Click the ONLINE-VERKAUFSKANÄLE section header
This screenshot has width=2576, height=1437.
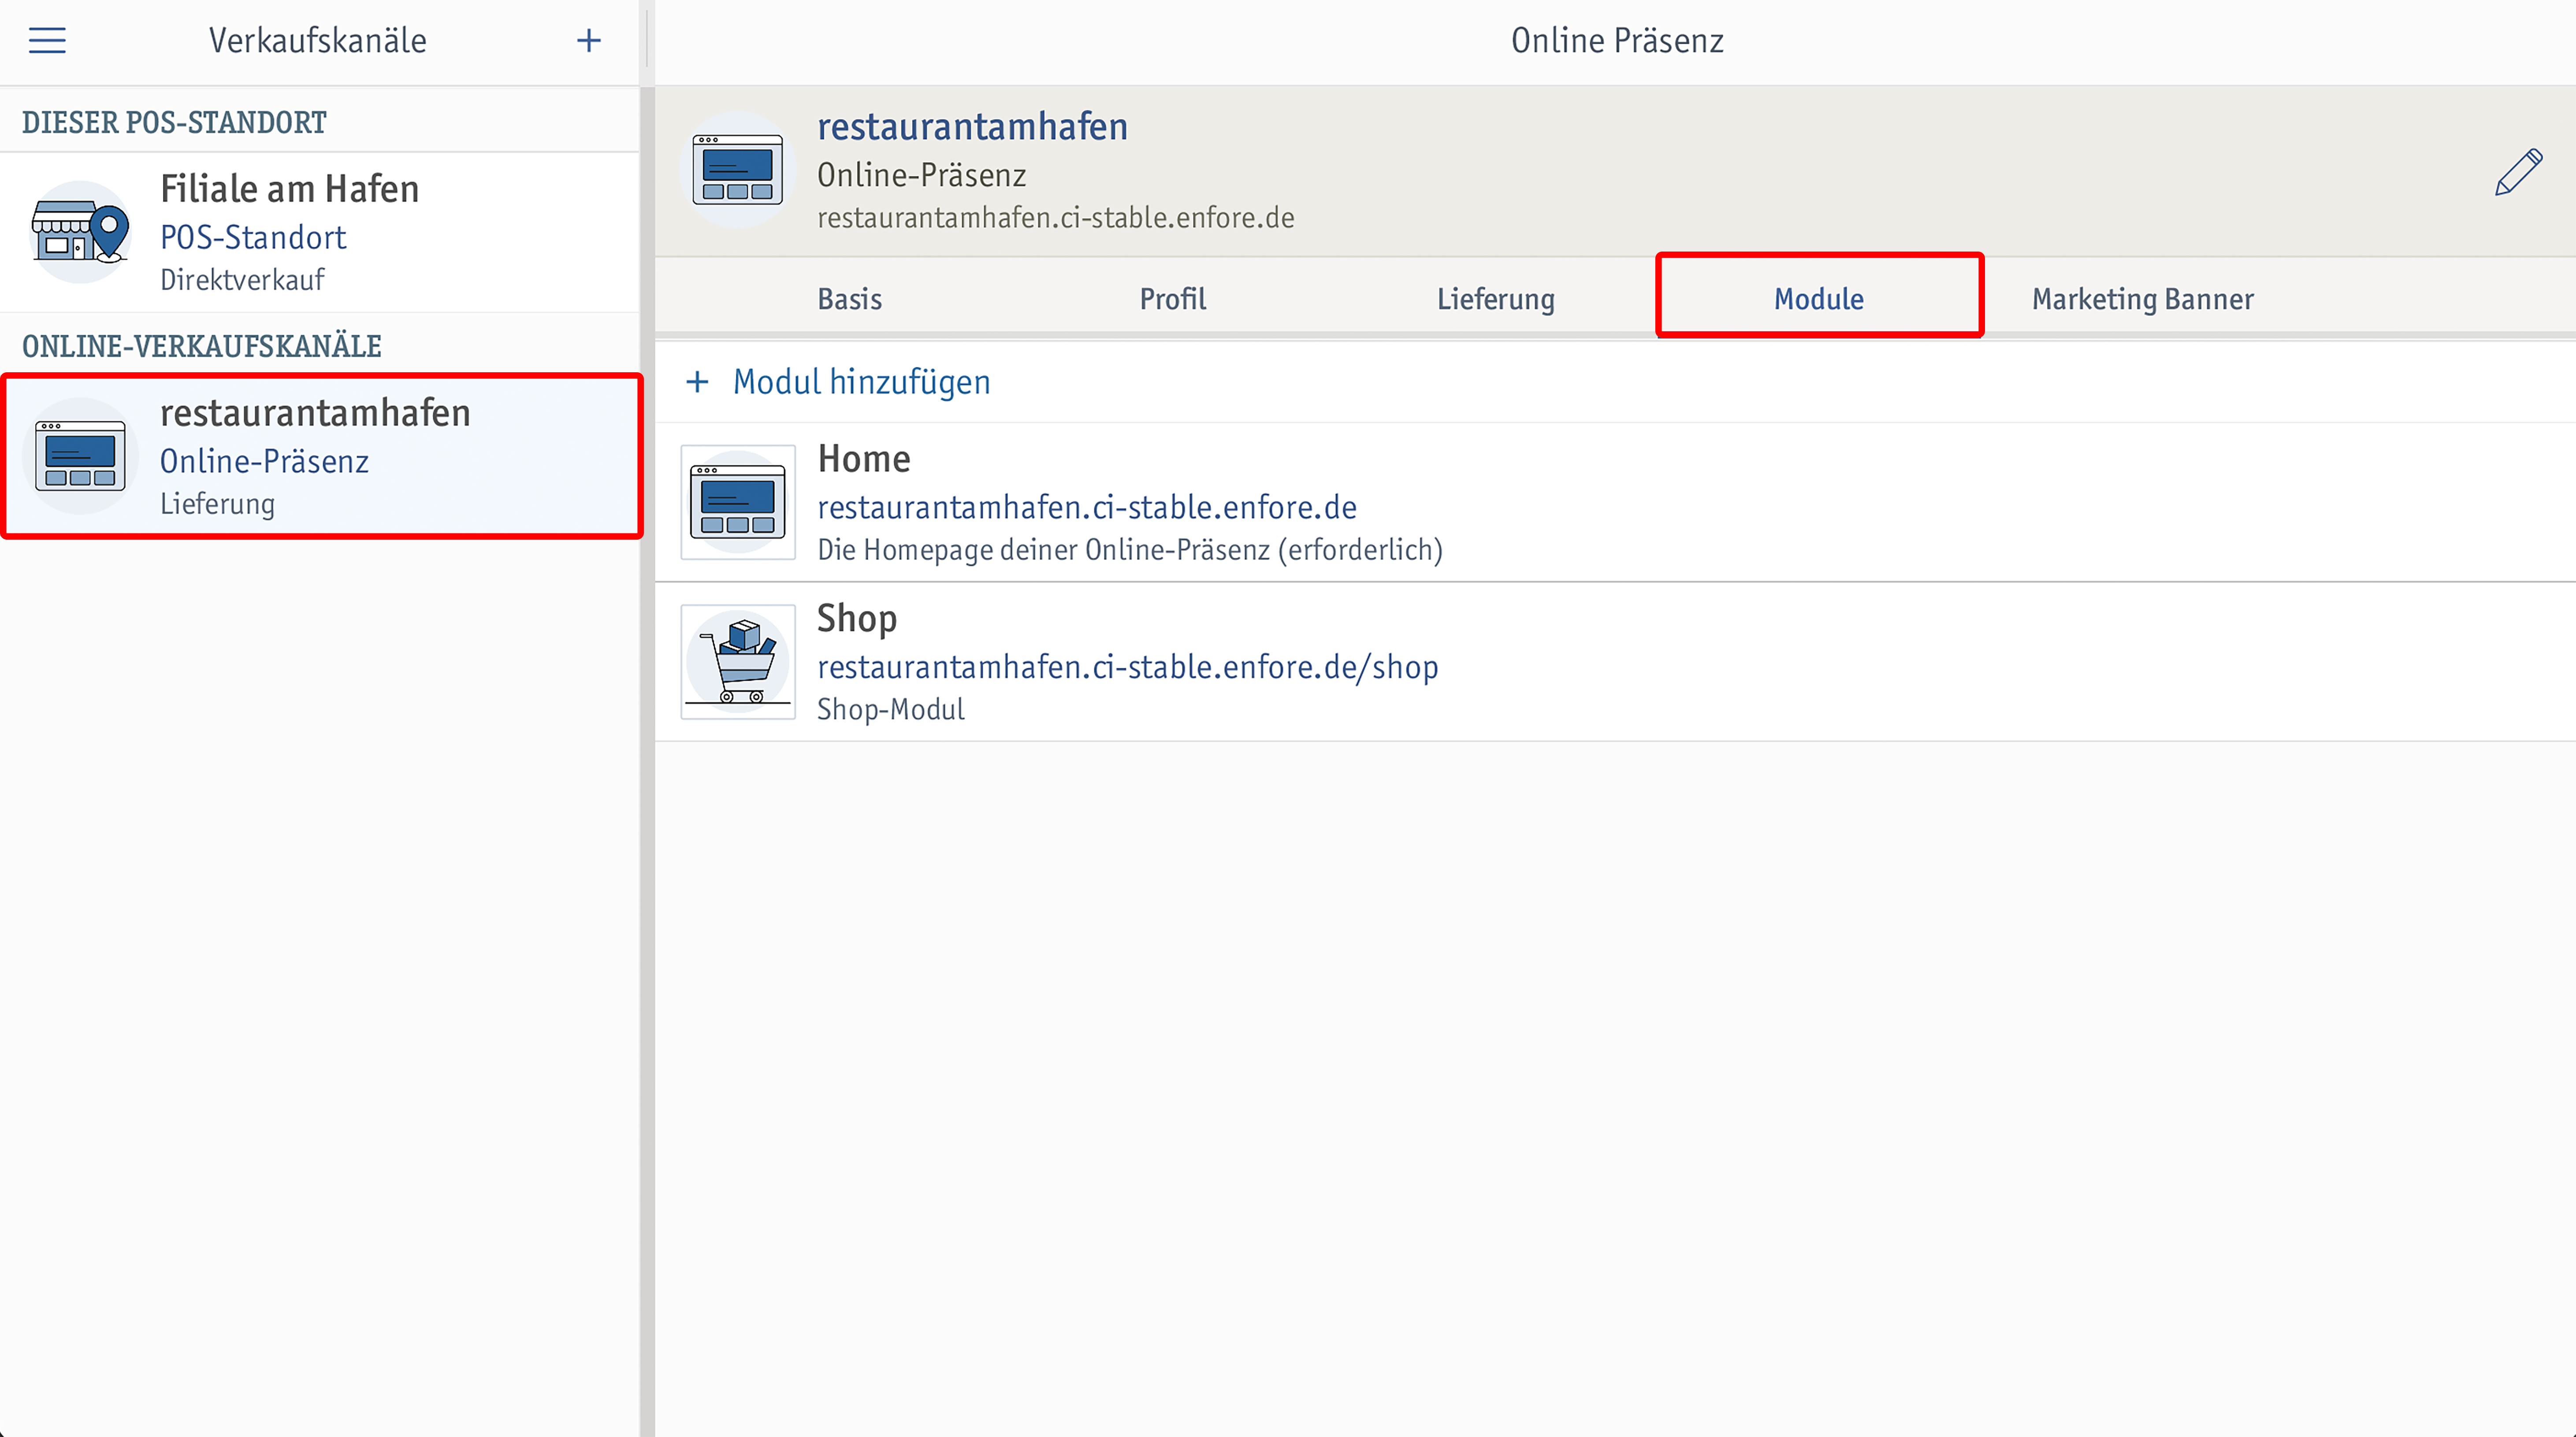tap(202, 347)
